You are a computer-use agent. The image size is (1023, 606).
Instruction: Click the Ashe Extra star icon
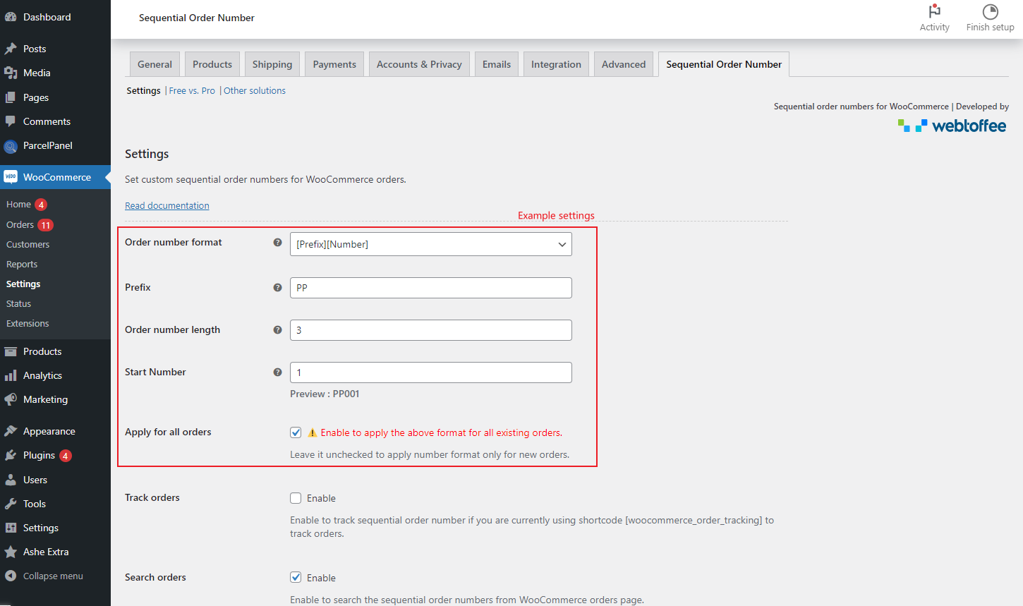coord(11,552)
